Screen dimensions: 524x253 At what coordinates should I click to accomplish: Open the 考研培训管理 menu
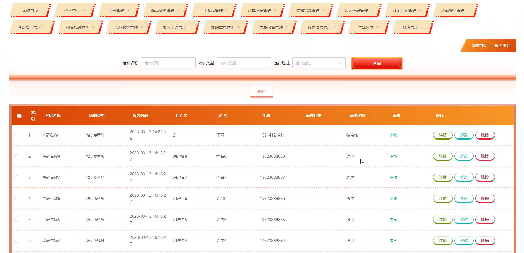tap(32, 27)
